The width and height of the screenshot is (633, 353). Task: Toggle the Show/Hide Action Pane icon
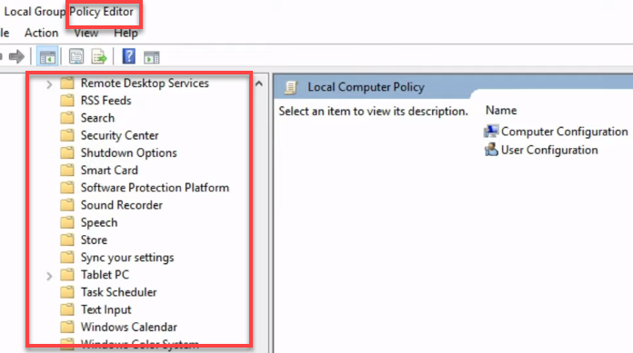tap(151, 57)
